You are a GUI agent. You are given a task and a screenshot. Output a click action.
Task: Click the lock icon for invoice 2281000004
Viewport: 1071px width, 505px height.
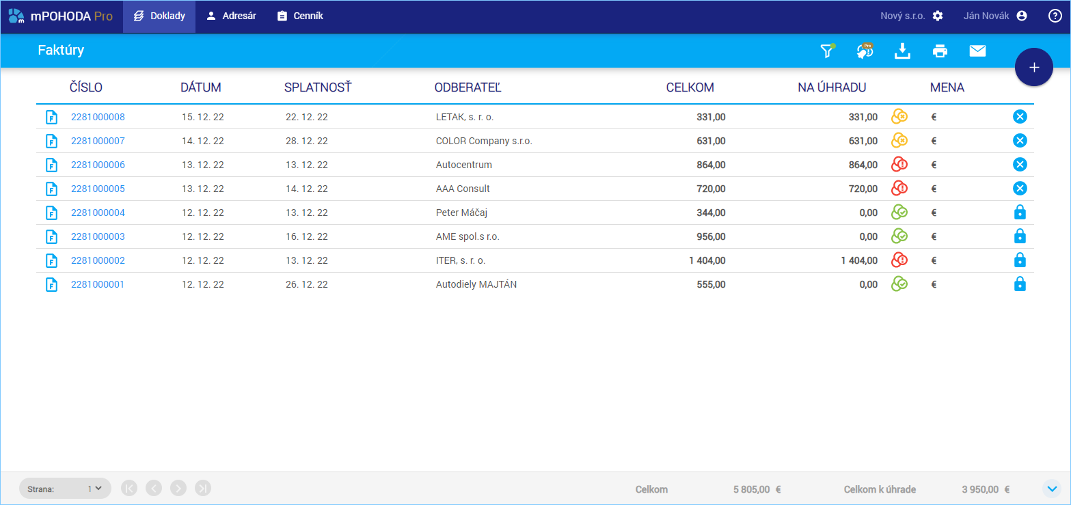(x=1020, y=213)
